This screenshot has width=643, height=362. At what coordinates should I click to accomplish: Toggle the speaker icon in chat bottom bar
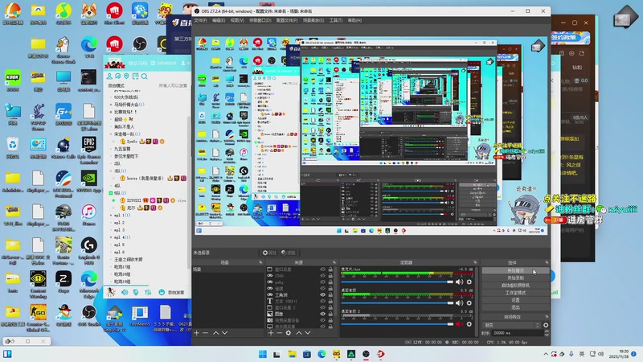[125, 292]
